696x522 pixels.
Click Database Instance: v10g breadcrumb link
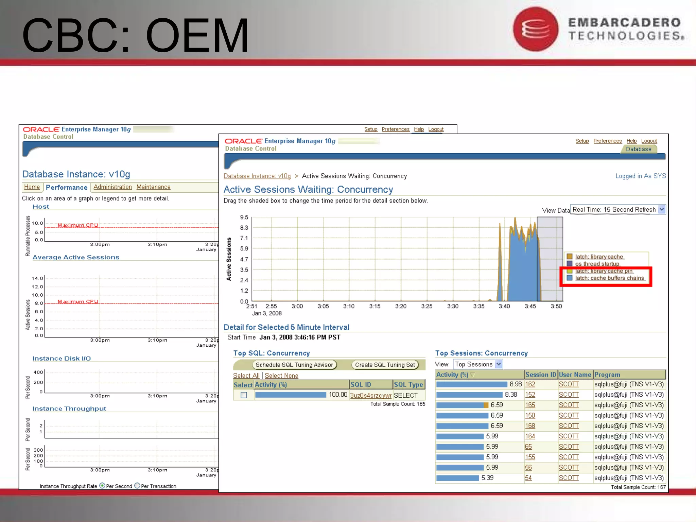coord(257,176)
